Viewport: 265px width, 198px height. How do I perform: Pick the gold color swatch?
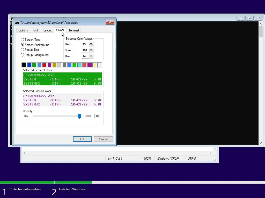(x=54, y=65)
